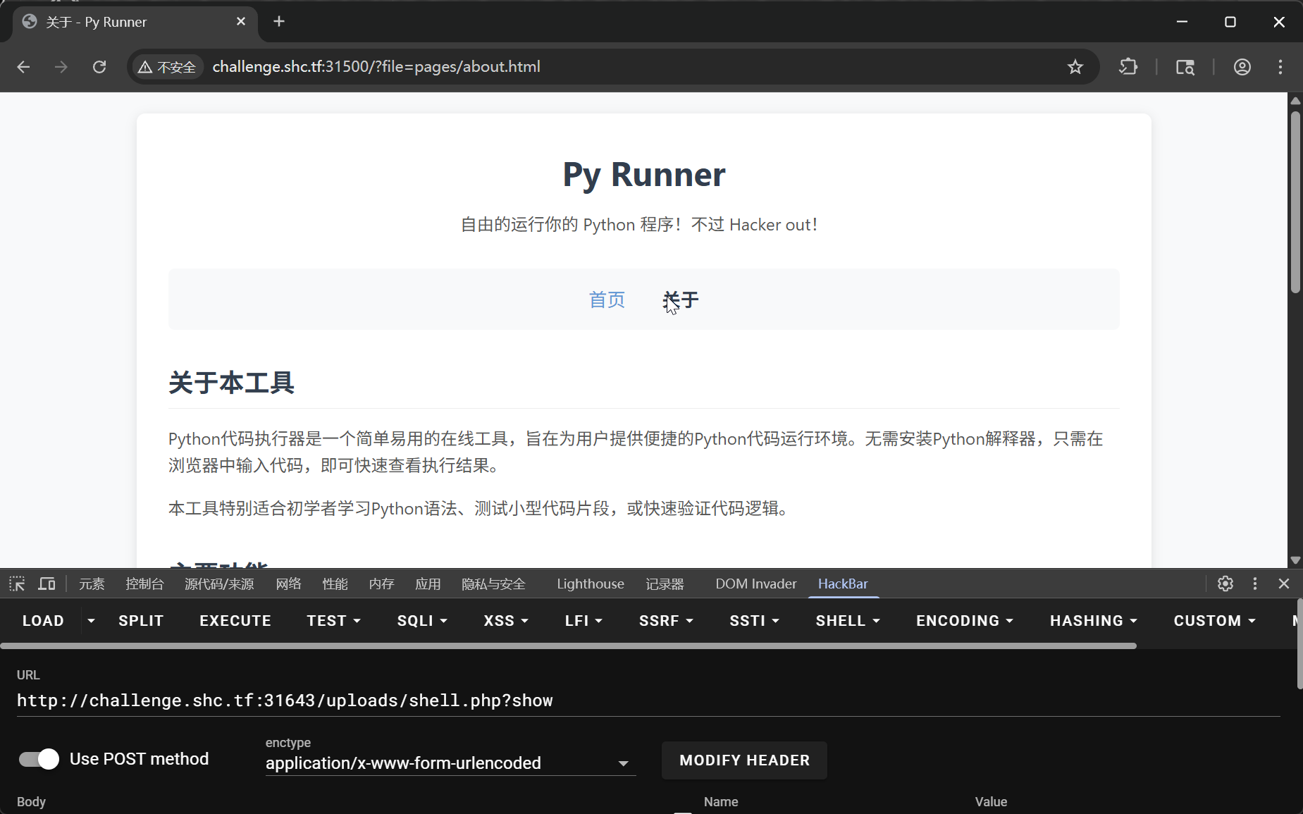The height and width of the screenshot is (814, 1303).
Task: Open DevTools settings gear icon
Action: point(1225,584)
